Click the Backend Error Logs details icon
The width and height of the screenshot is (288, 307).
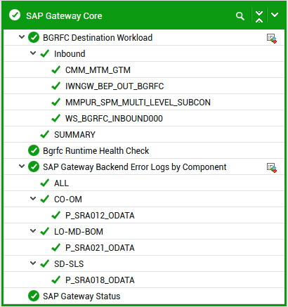click(272, 168)
